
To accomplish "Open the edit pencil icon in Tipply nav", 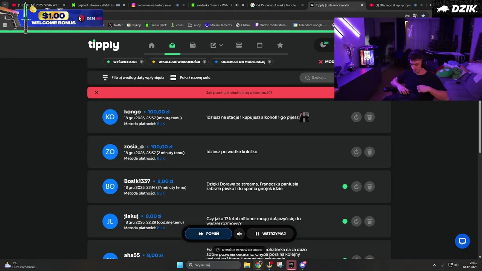I will [x=214, y=45].
